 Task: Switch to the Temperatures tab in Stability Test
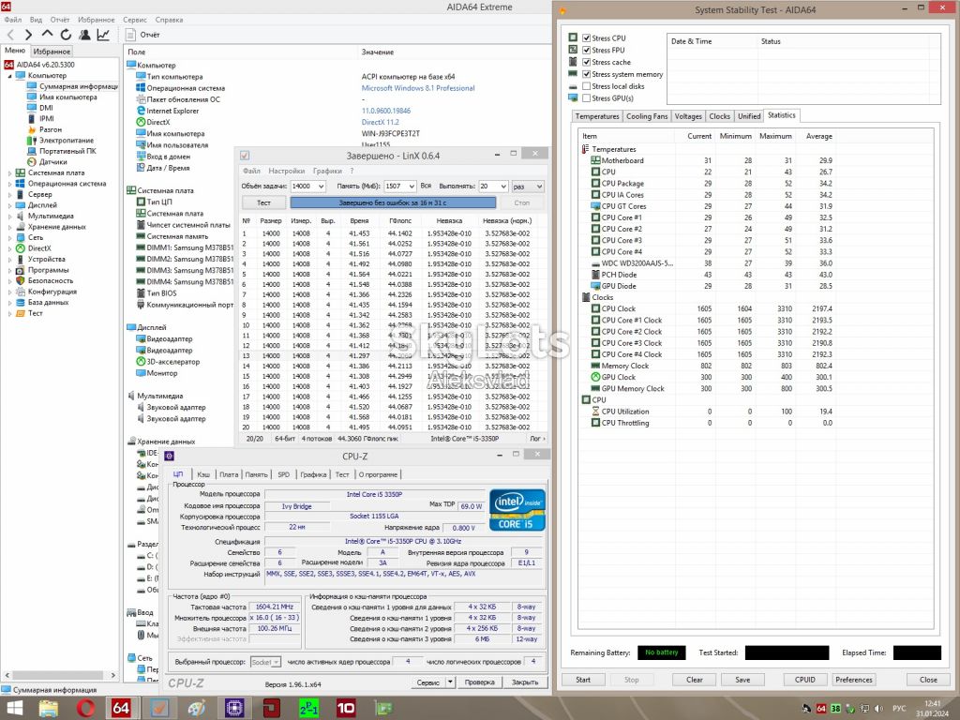pyautogui.click(x=597, y=116)
